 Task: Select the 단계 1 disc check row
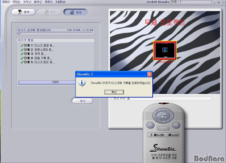pyautogui.click(x=38, y=45)
